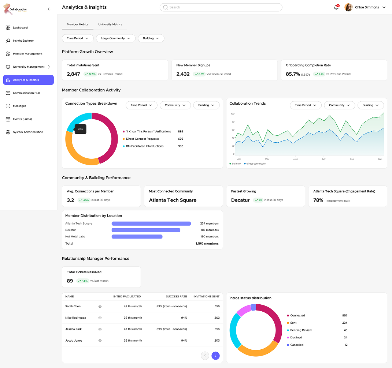View Mike Rodriguez details with eye icon

100,318
